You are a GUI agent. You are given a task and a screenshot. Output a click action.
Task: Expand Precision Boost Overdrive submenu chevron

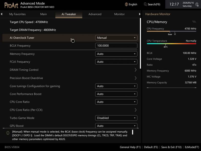click(x=135, y=78)
